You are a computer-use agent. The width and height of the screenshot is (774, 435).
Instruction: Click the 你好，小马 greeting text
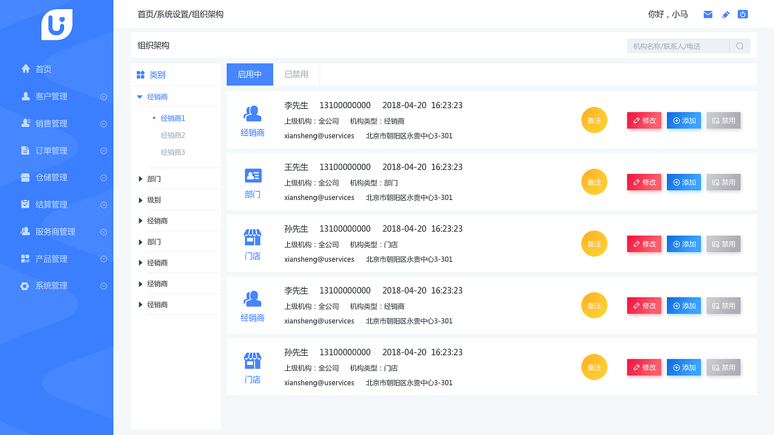(x=668, y=14)
